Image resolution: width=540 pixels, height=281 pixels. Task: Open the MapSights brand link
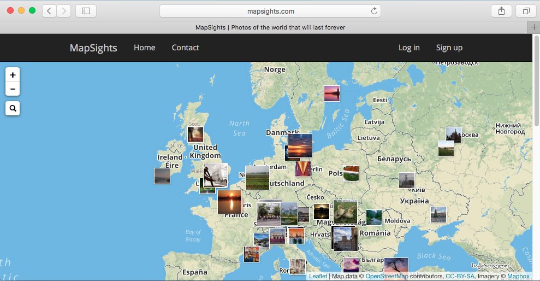tap(93, 48)
